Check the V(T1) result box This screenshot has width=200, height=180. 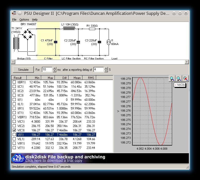pyautogui.click(x=14, y=148)
